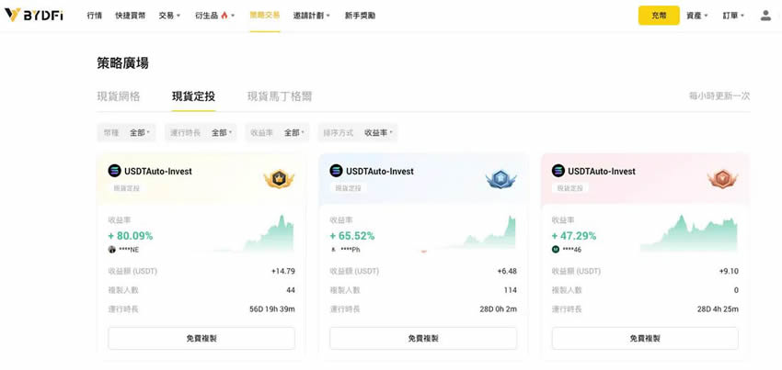Click the gold crown rank badge
This screenshot has width=782, height=370.
[x=279, y=179]
